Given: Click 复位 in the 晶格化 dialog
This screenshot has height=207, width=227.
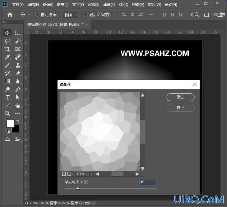Looking at the screenshot, I should point(180,108).
